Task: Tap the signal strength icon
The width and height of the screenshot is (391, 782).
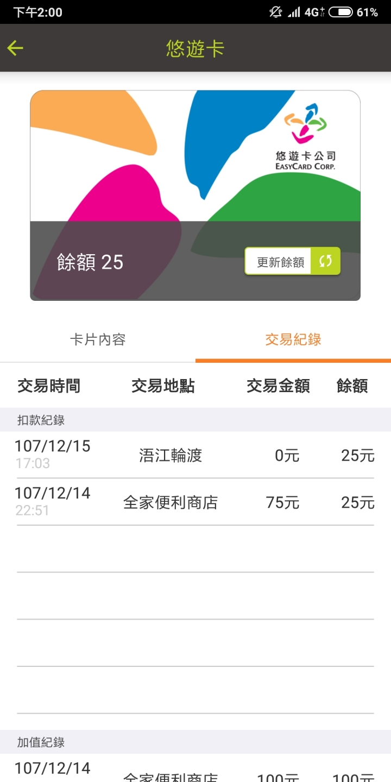Action: tap(294, 12)
